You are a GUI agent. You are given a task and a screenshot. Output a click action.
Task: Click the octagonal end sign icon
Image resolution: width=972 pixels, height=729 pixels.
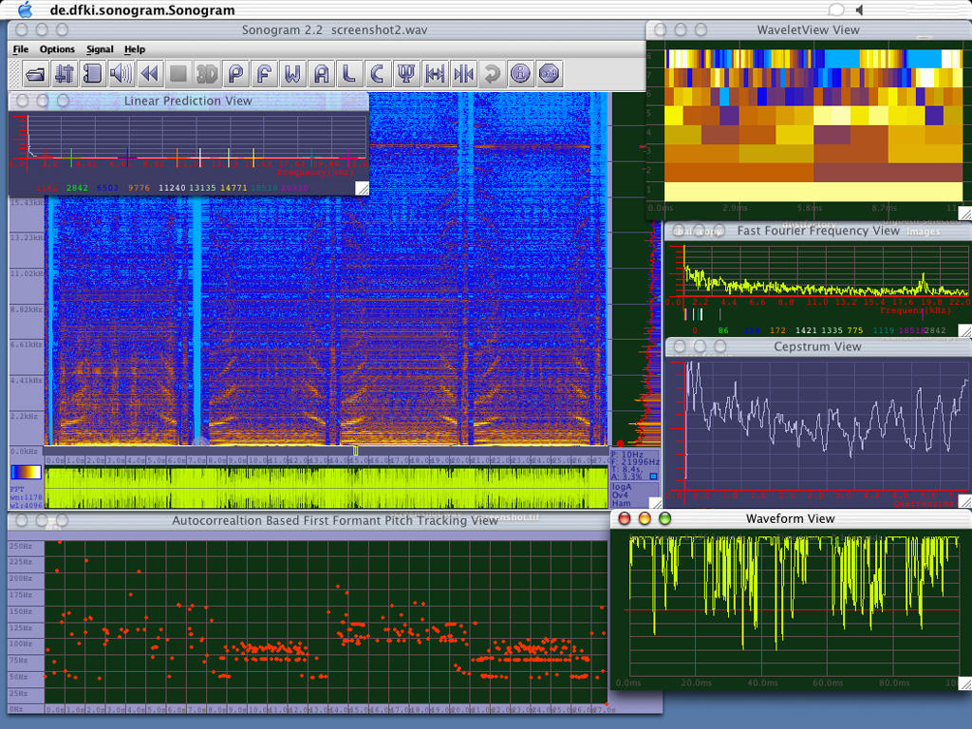(549, 74)
